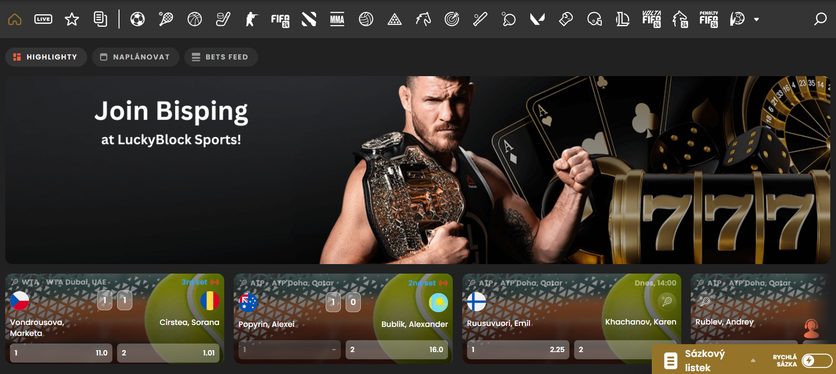Viewport: 836px width, 374px height.
Task: Click the suspended Popyrin odds button
Action: coord(289,350)
